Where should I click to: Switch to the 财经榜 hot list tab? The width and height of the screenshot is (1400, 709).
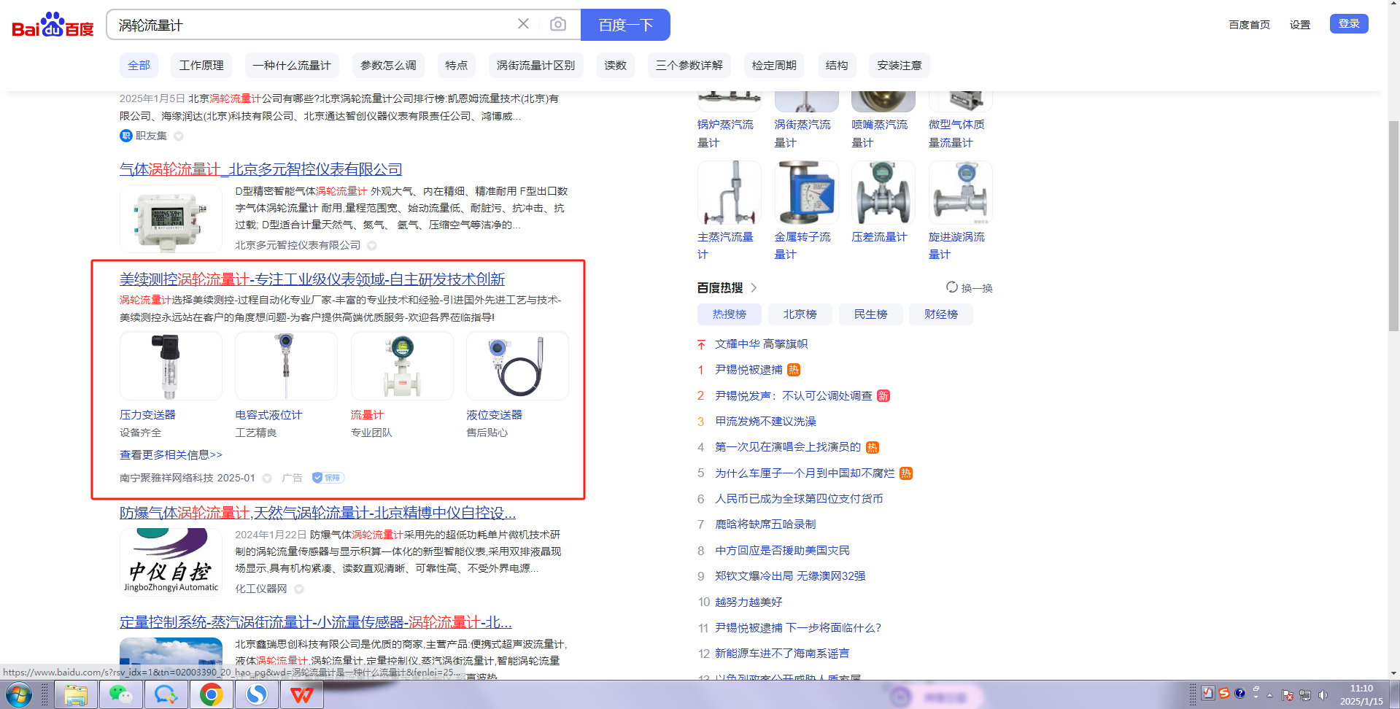[940, 314]
